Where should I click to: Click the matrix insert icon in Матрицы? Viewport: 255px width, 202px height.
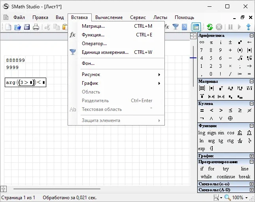202,88
